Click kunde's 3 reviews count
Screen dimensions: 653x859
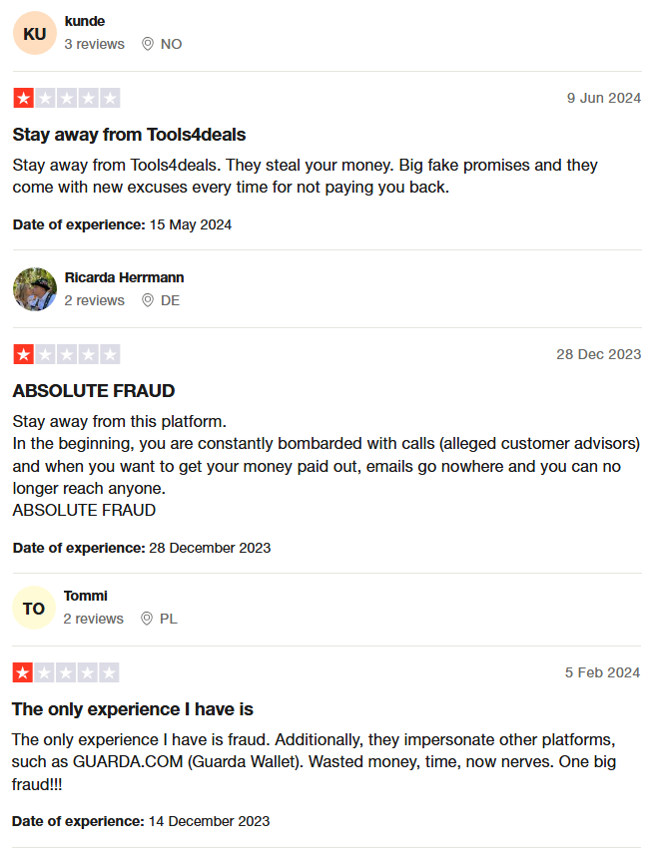click(x=94, y=44)
